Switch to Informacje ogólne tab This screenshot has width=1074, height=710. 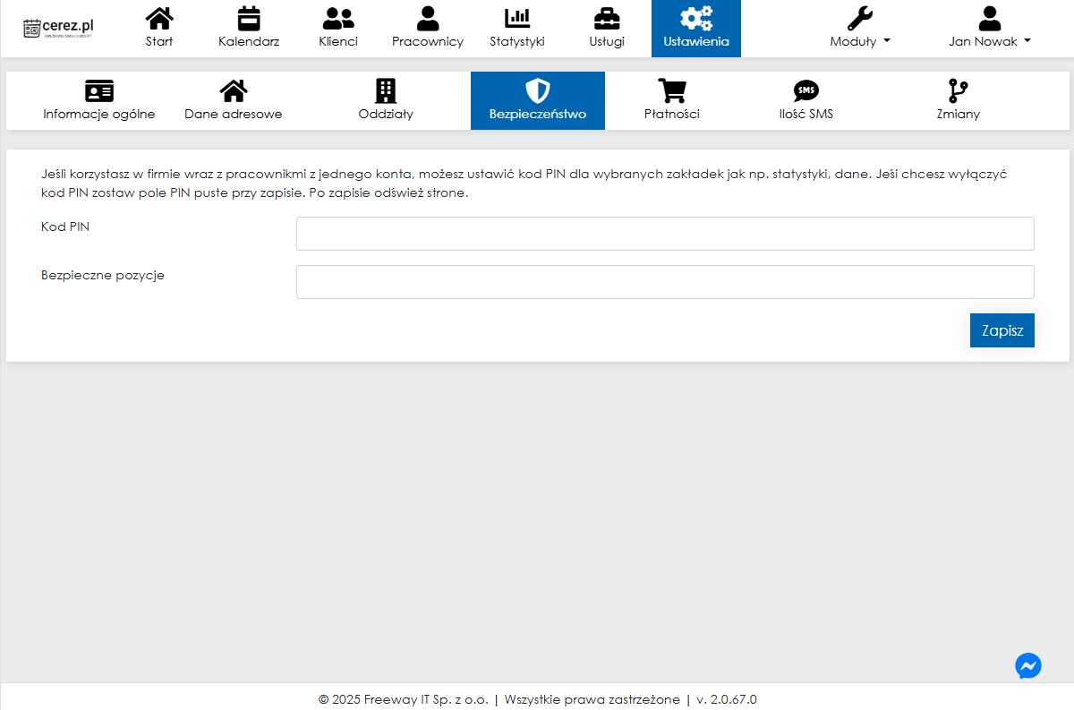click(x=99, y=100)
